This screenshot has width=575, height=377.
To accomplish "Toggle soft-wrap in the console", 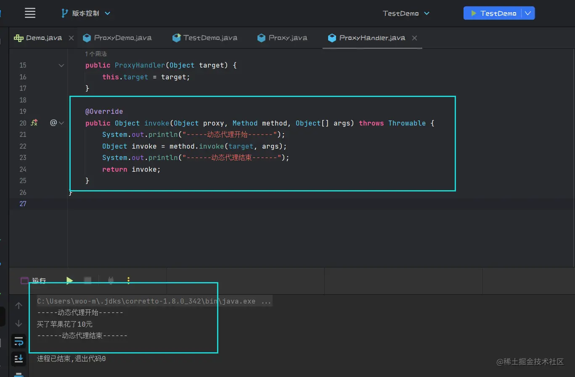I will point(19,341).
